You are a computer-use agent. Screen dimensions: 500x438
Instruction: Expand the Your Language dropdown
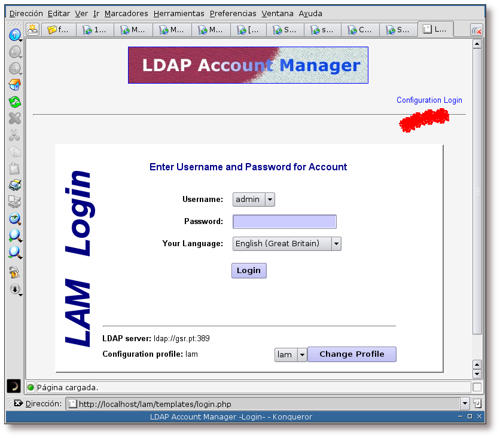336,244
